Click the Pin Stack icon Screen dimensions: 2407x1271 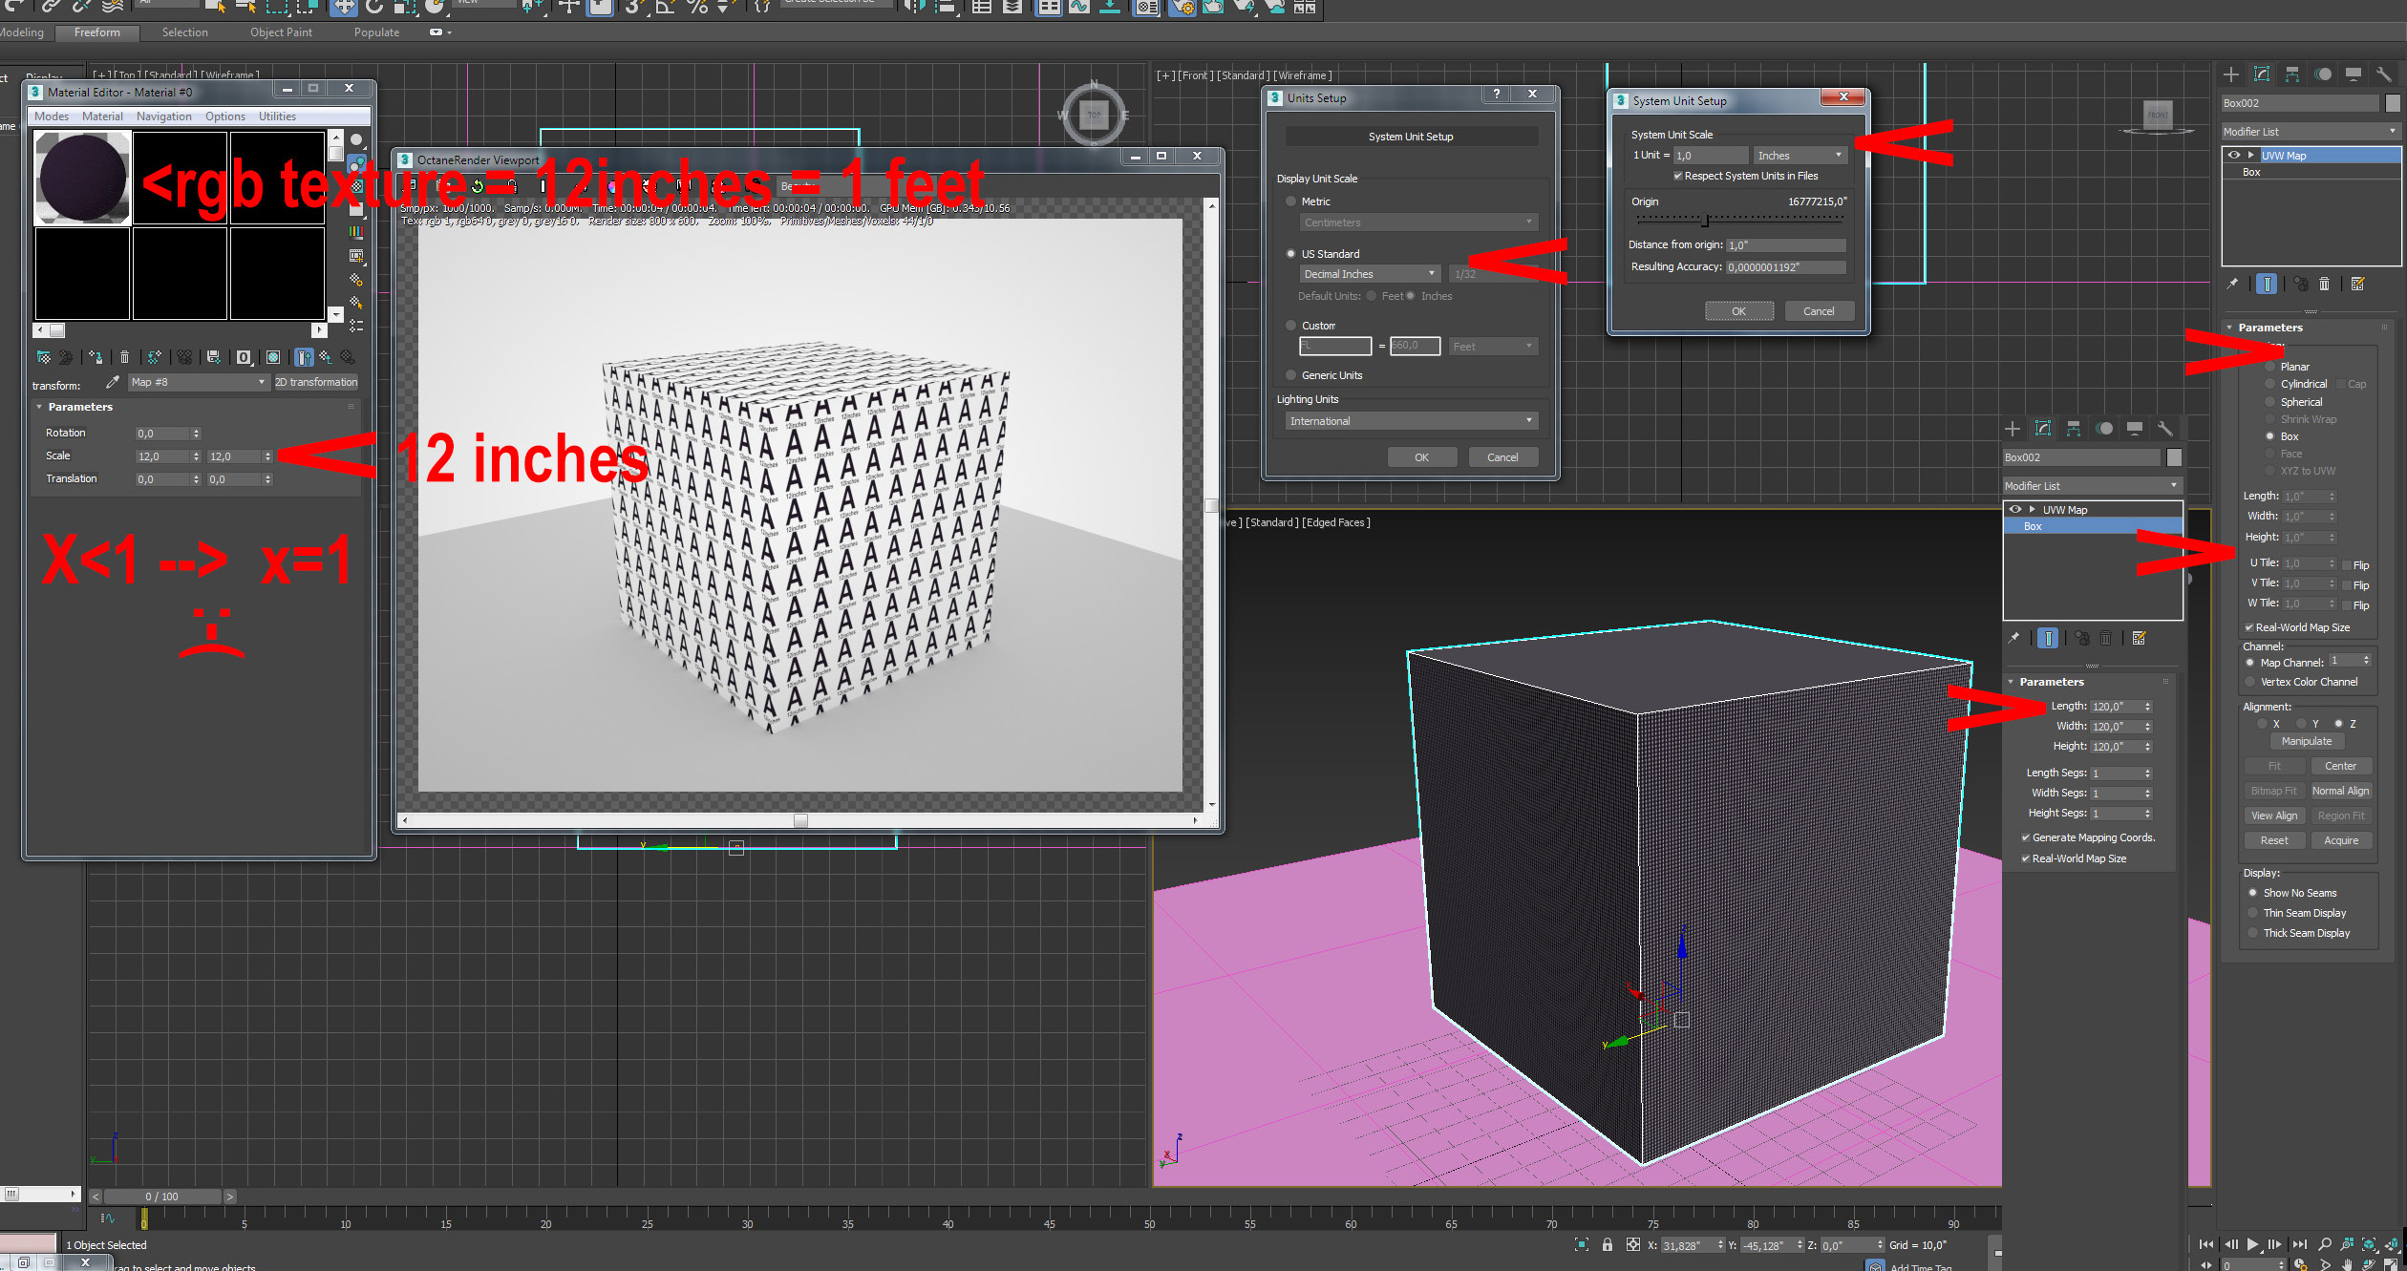2232,284
